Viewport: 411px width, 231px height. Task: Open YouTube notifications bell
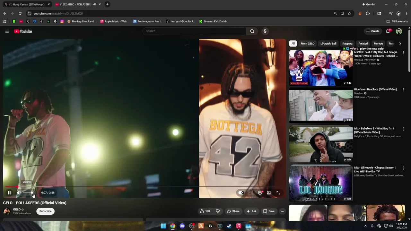coord(388,31)
